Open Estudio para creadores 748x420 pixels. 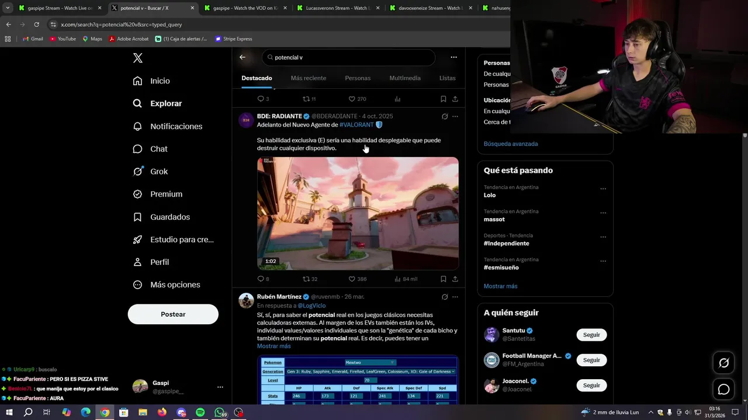[173, 239]
